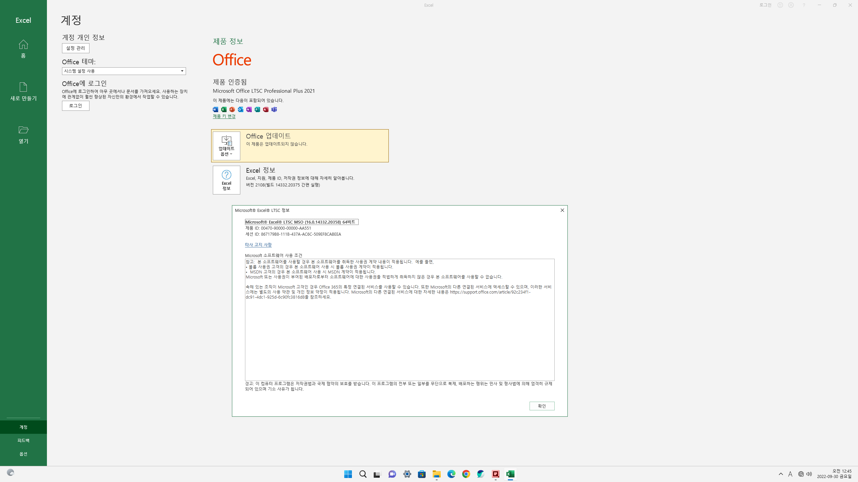Open the folder icon labeled 열기

tap(23, 134)
